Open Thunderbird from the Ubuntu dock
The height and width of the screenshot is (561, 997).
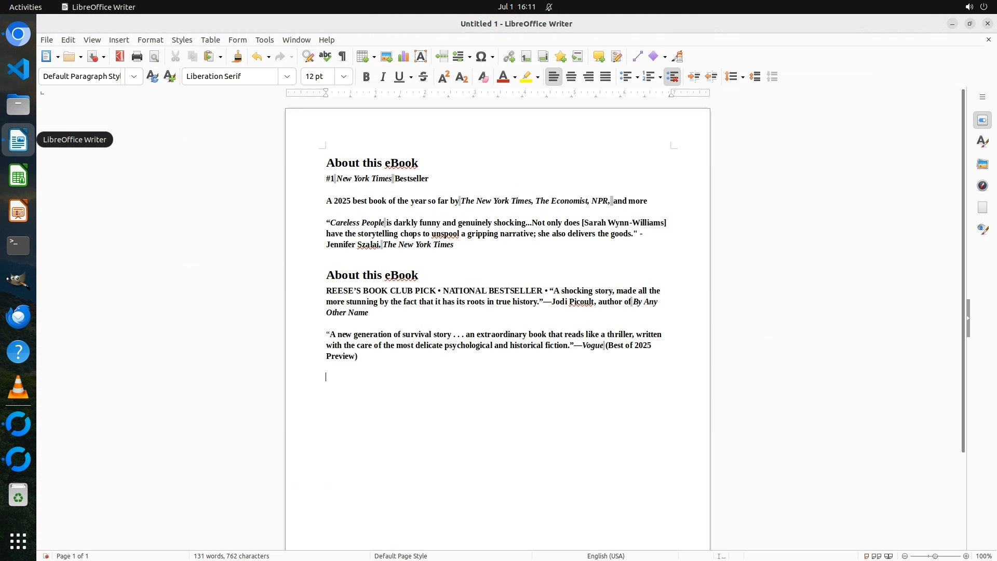click(x=18, y=317)
